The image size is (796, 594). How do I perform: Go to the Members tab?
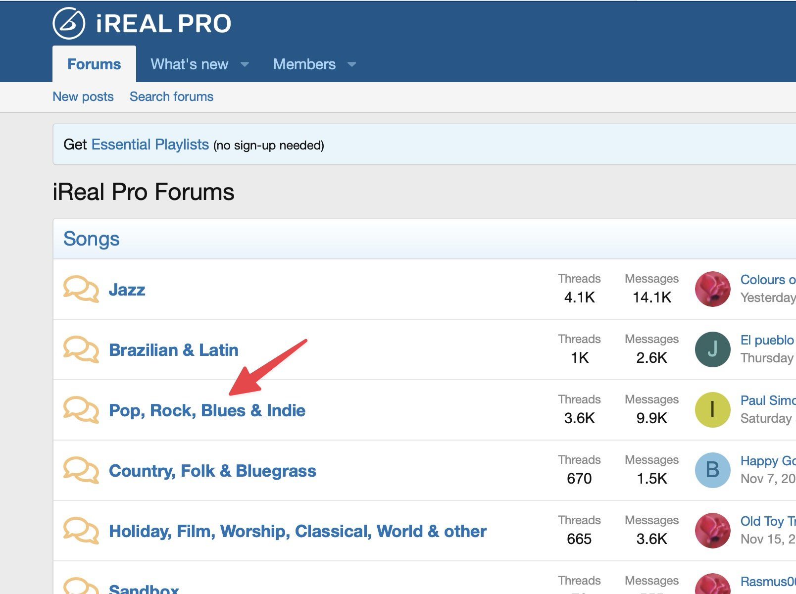pyautogui.click(x=304, y=64)
